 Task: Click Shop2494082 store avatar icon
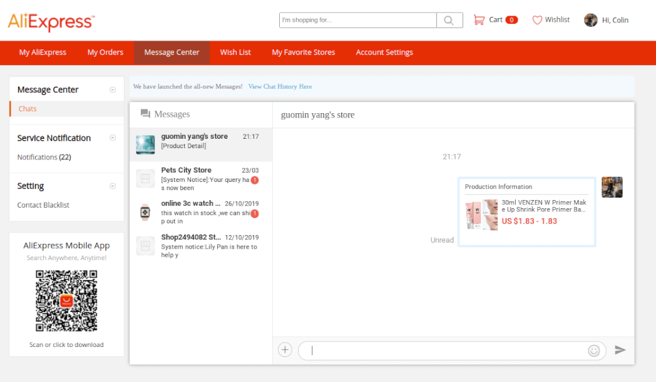(x=145, y=246)
